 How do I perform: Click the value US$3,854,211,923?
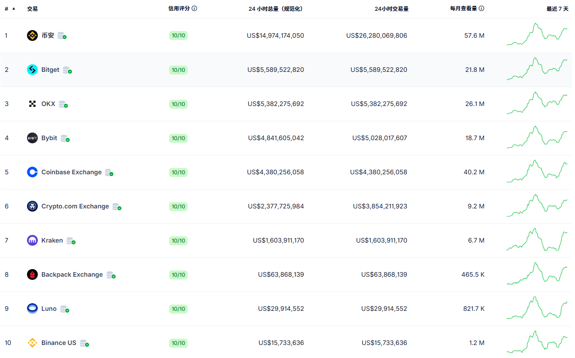click(x=380, y=206)
